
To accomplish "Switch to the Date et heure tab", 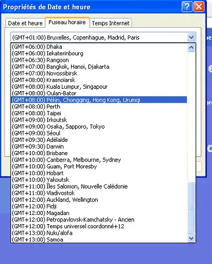I will [25, 23].
